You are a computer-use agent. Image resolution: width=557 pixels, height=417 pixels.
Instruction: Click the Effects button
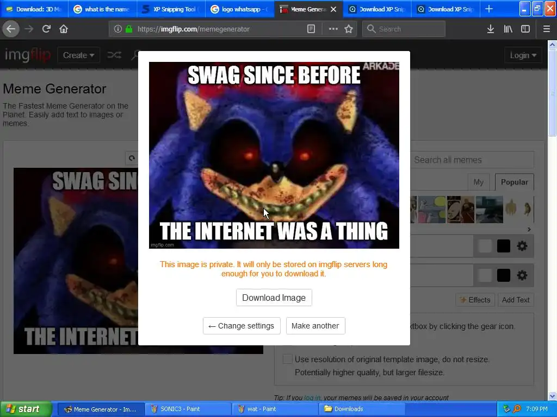click(475, 300)
